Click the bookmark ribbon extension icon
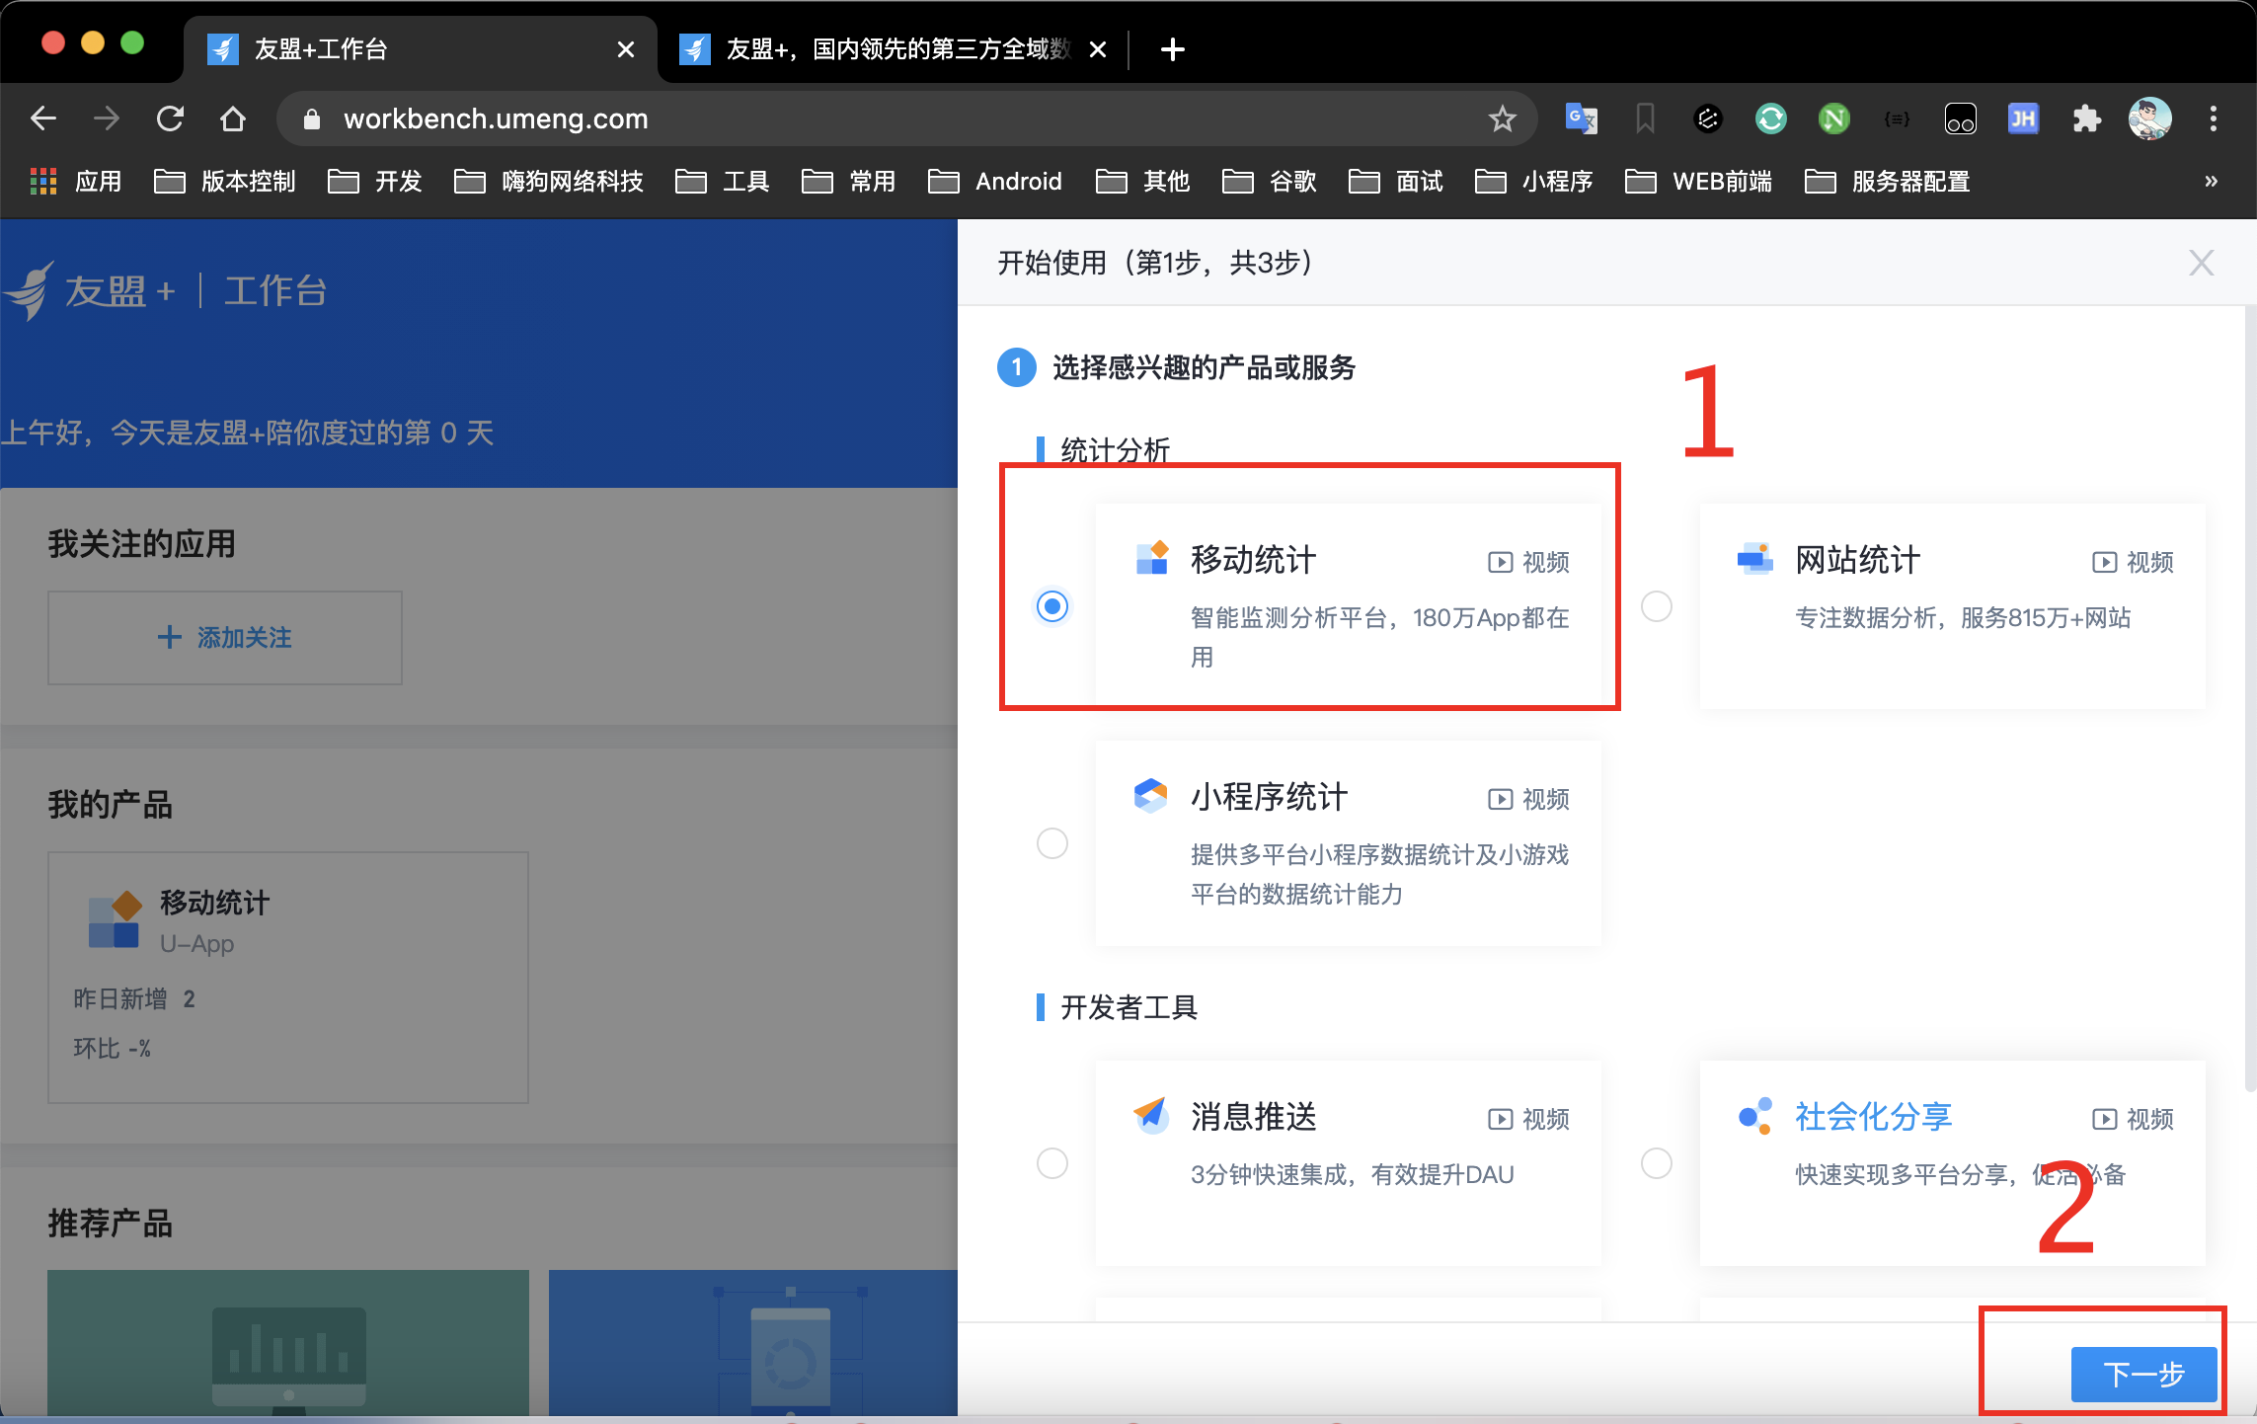The image size is (2257, 1424). click(x=1645, y=119)
